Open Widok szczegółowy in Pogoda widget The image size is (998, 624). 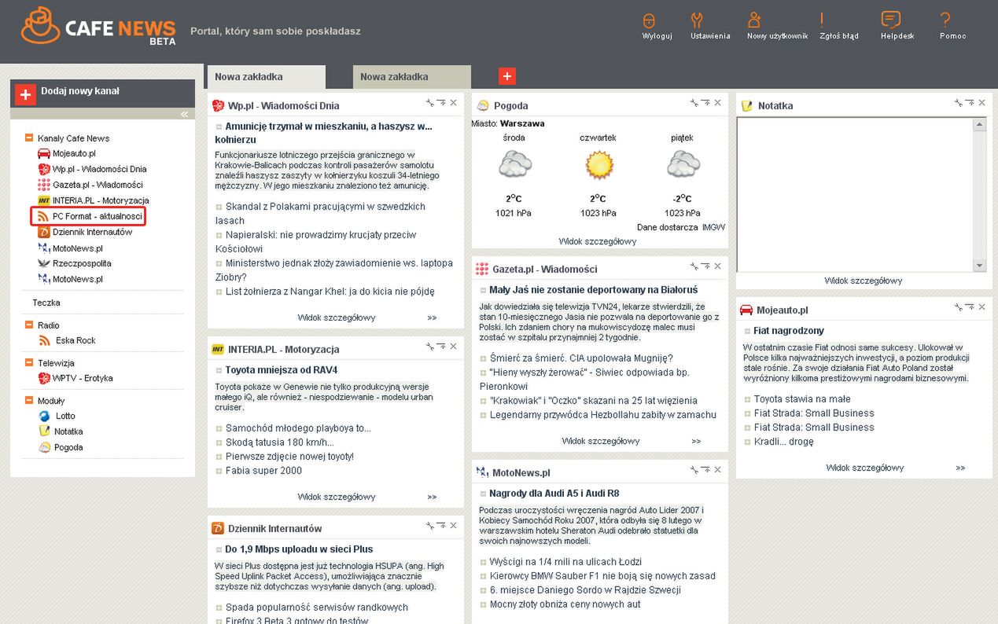click(x=598, y=241)
